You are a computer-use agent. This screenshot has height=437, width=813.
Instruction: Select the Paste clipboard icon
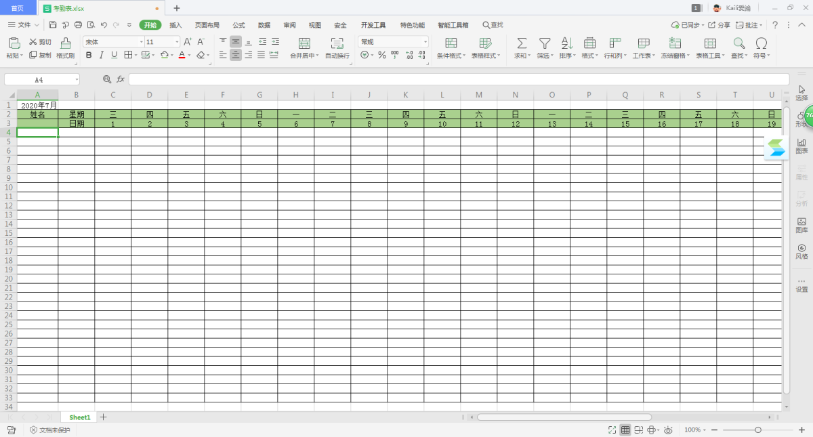(14, 43)
